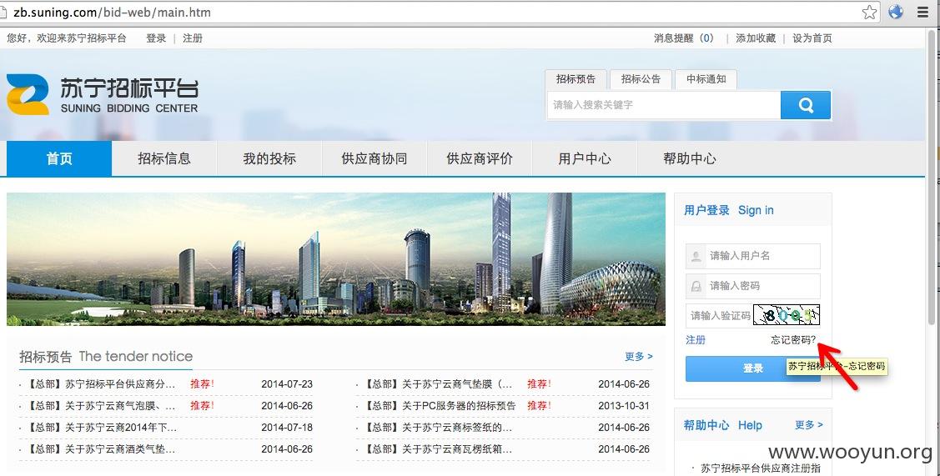Focus the 请输入密码 password field
The image size is (940, 476).
753,286
